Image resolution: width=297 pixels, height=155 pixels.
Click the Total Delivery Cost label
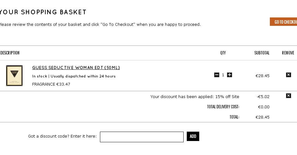tap(223, 107)
